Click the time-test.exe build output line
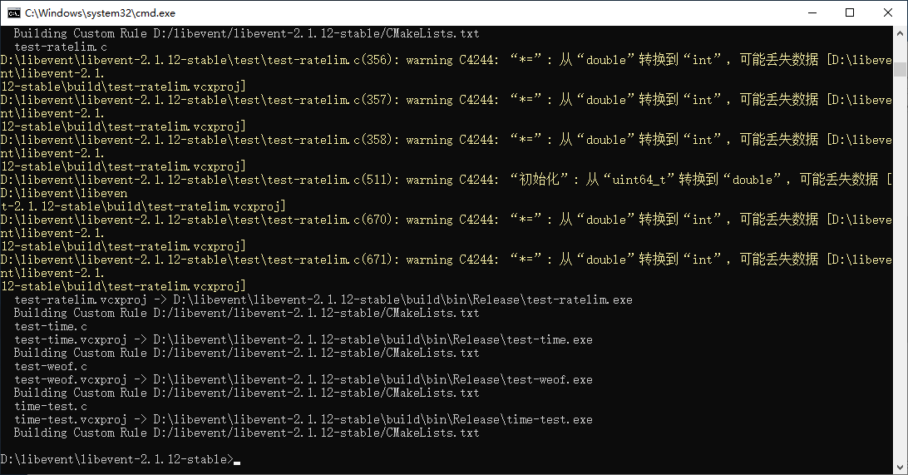The height and width of the screenshot is (475, 908). coord(303,419)
